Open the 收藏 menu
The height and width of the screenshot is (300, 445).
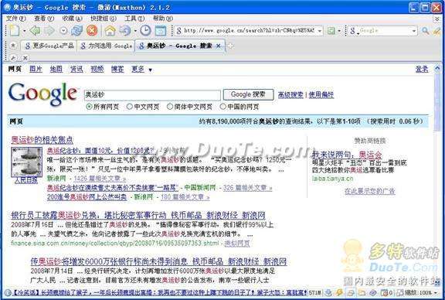pyautogui.click(x=72, y=19)
